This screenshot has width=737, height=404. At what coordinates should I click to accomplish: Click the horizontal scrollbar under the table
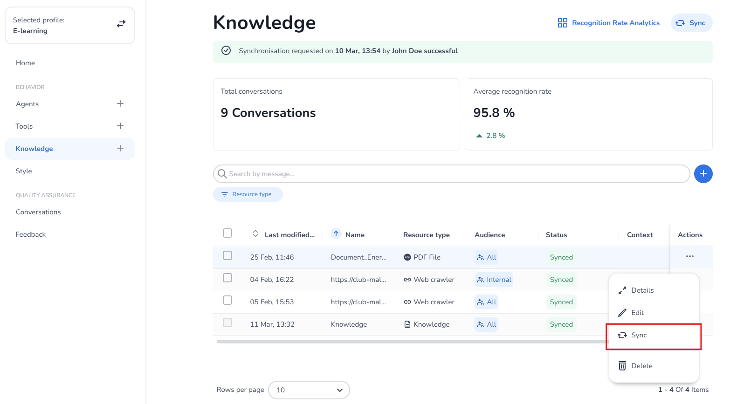pyautogui.click(x=410, y=342)
